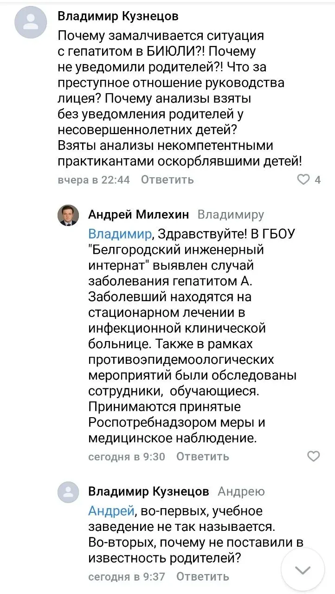Click the default avatar beside the last reply
The image size is (335, 594).
click(68, 492)
